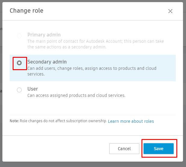Click the bold Note: label
186x167 pixels.
pyautogui.click(x=14, y=121)
